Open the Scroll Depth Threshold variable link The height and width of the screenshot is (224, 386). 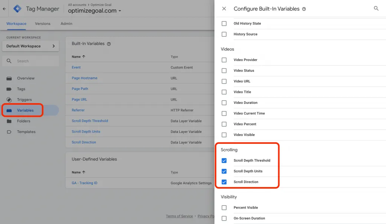[90, 121]
